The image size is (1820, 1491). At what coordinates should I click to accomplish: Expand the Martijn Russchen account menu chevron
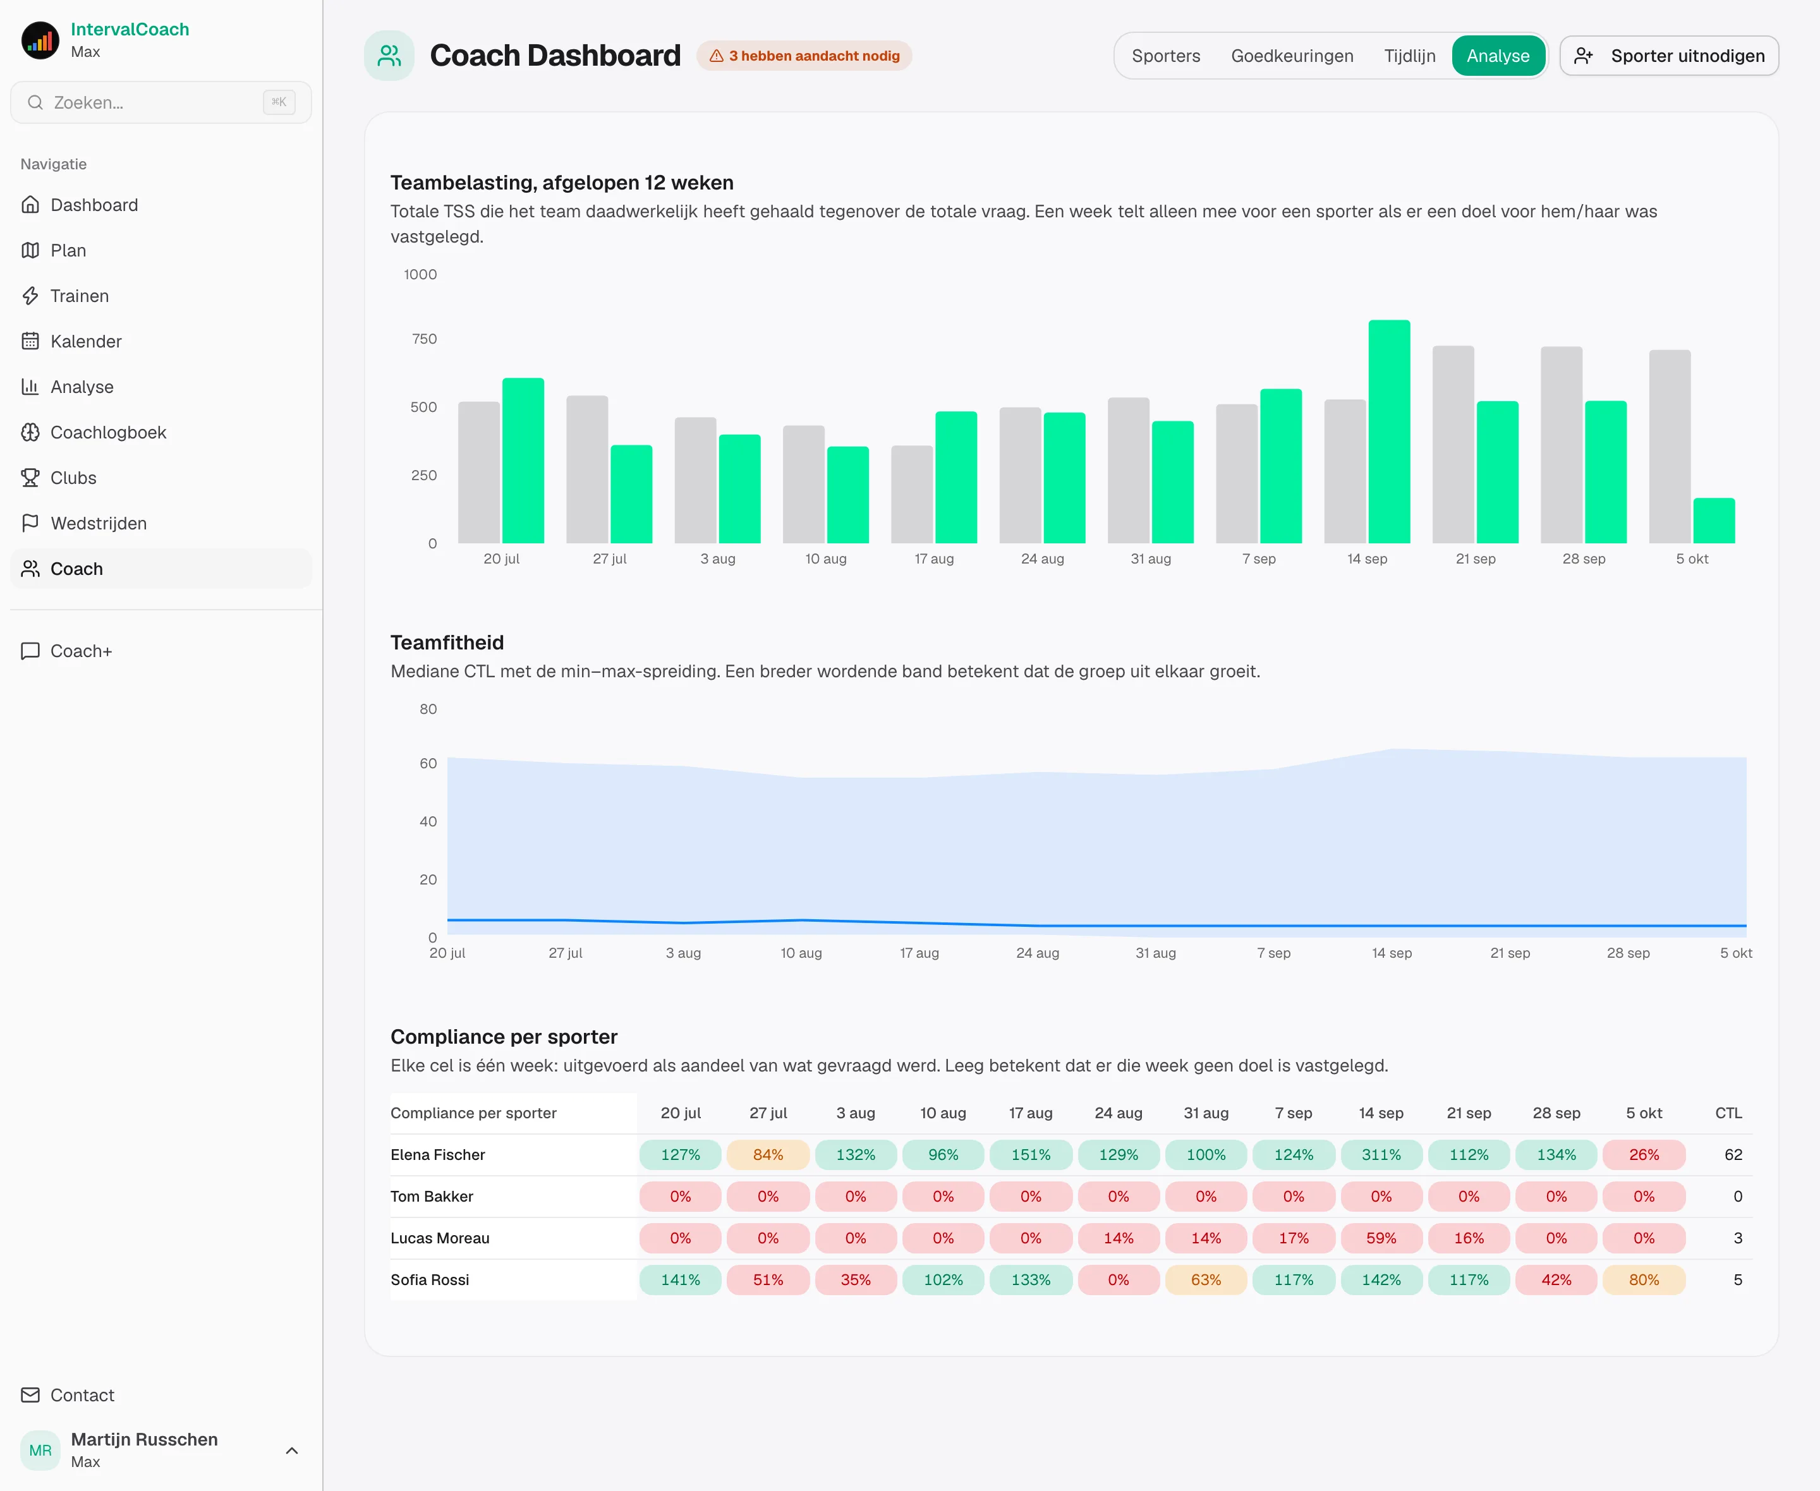pyautogui.click(x=292, y=1451)
